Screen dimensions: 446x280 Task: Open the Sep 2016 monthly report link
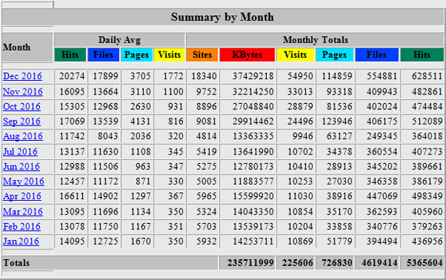click(x=22, y=122)
